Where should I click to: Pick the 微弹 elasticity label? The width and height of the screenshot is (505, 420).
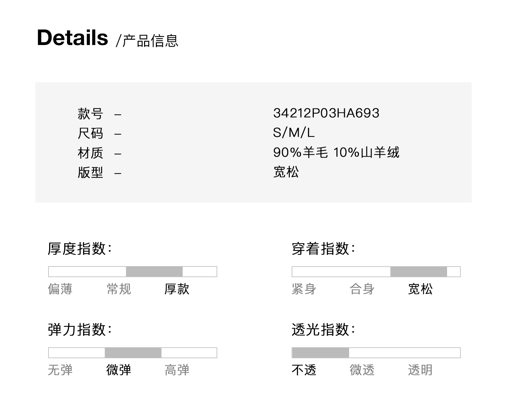click(119, 370)
